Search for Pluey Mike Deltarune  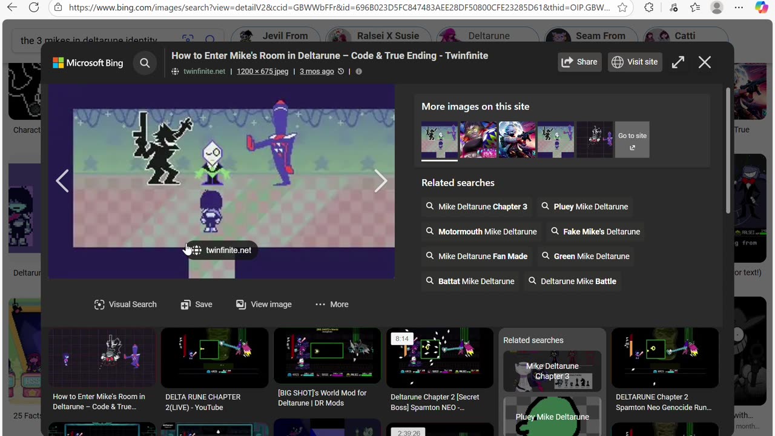click(x=584, y=206)
